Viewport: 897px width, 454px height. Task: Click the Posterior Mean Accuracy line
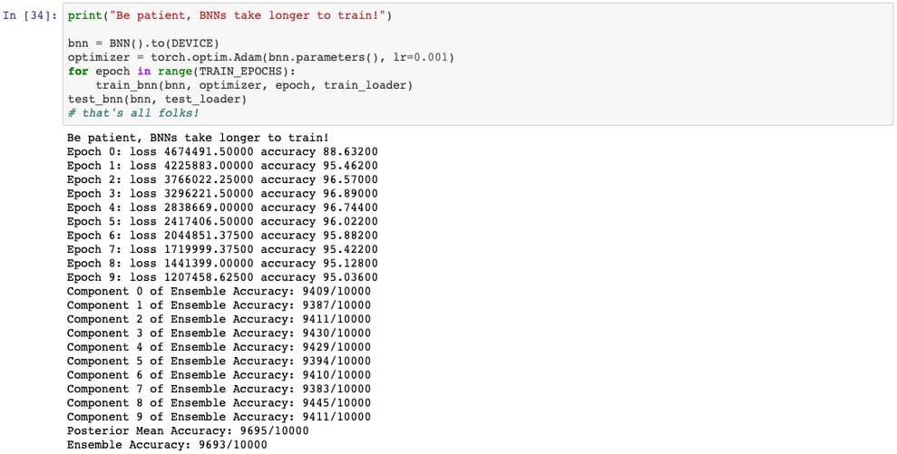(188, 431)
